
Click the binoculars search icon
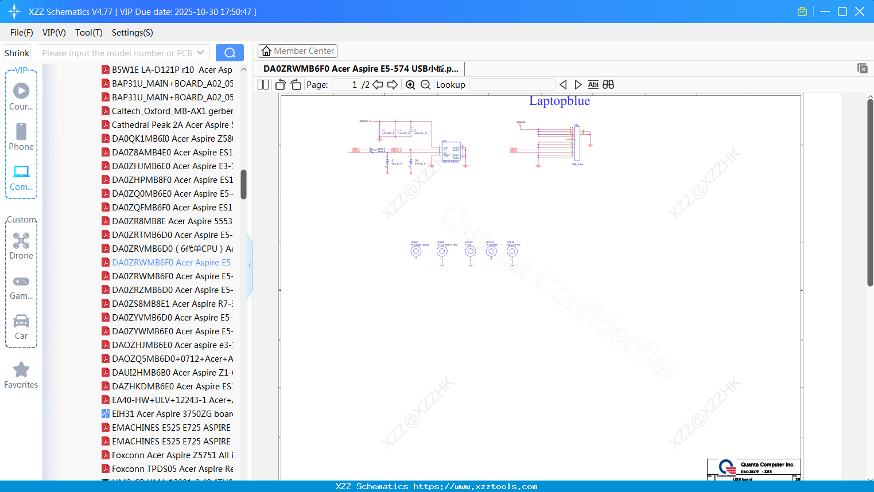tap(608, 85)
